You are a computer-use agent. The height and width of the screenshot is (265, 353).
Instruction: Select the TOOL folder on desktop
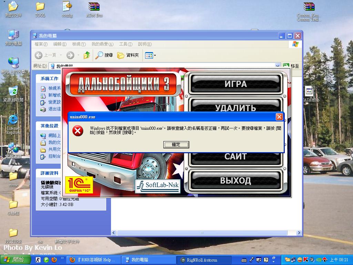[40, 10]
